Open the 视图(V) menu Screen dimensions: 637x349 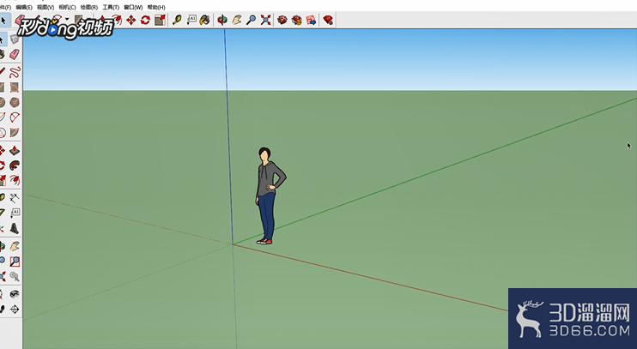point(45,8)
